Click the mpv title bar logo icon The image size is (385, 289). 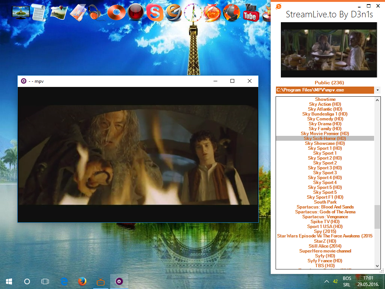[x=24, y=81]
